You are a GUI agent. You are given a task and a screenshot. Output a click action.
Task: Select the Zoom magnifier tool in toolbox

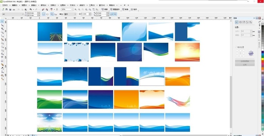[2, 32]
